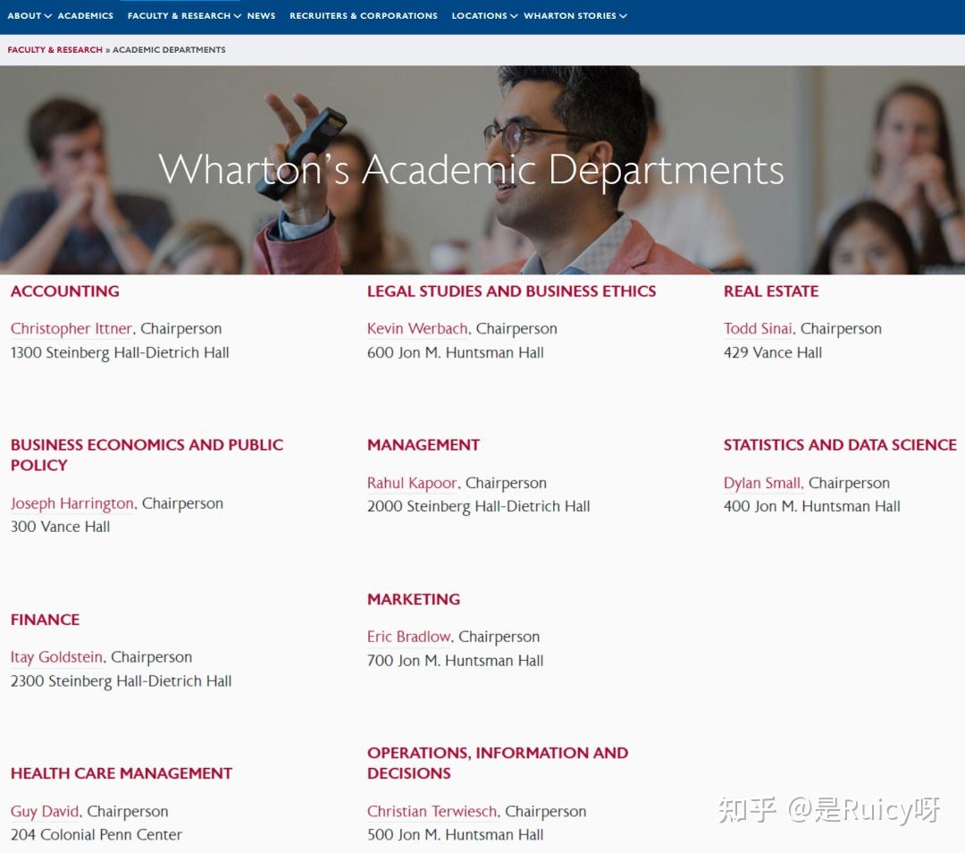Image resolution: width=965 pixels, height=853 pixels.
Task: Expand the Wharton Stories chevron
Action: (x=624, y=16)
